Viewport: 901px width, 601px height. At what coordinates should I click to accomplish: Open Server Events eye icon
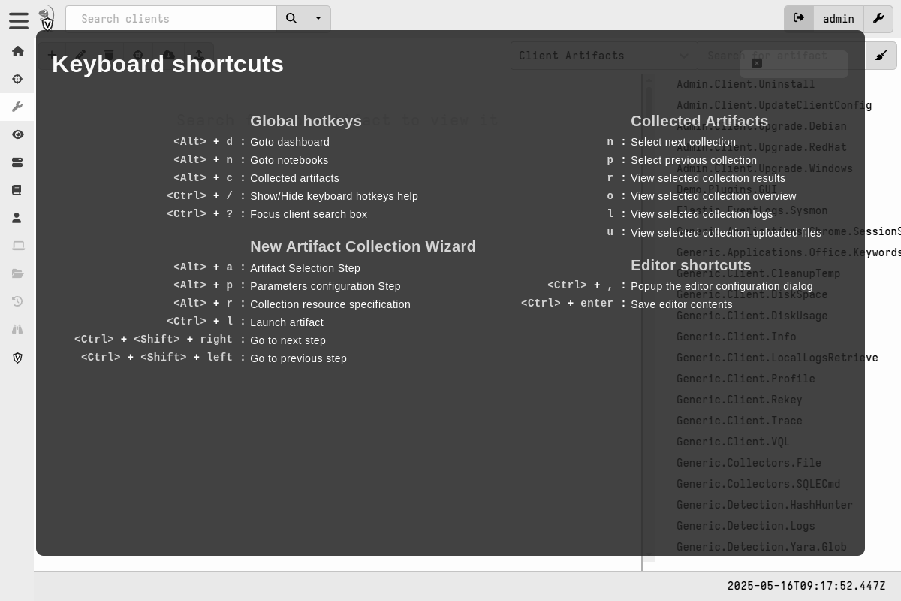17,134
